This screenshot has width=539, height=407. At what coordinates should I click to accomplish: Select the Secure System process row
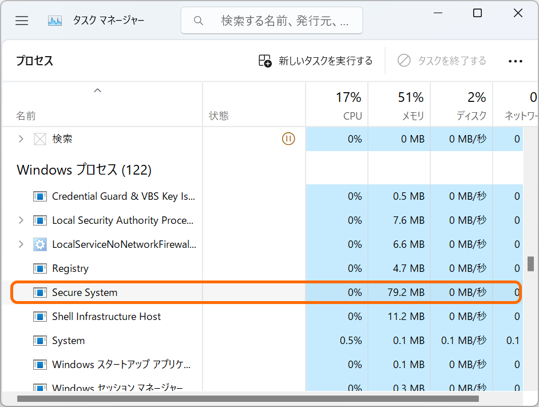[114, 292]
